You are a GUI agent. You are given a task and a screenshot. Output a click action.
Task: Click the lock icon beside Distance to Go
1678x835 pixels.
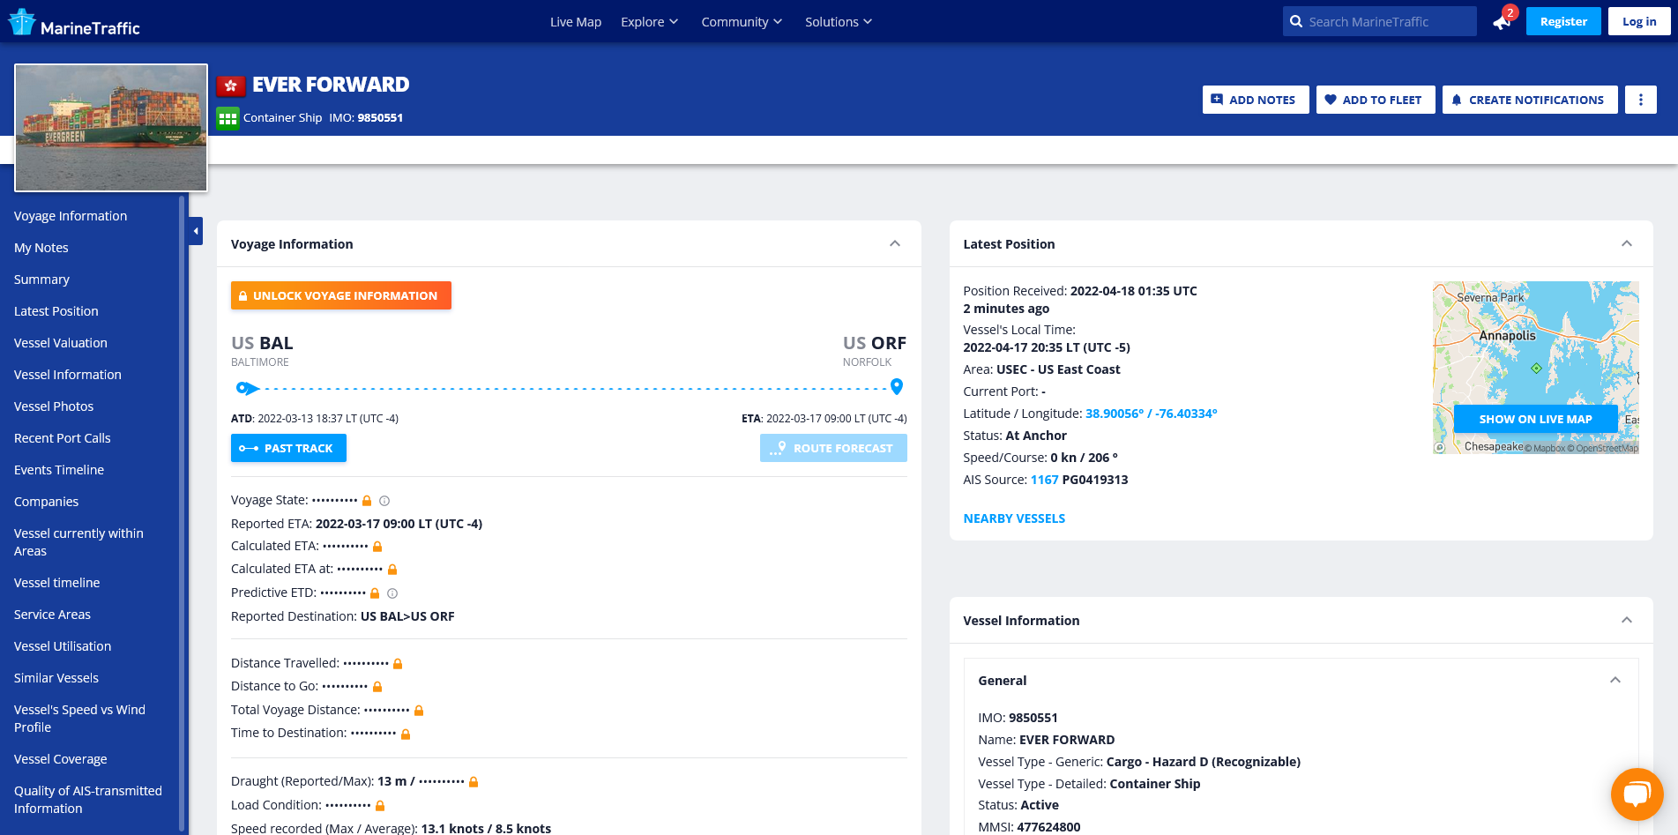pyautogui.click(x=377, y=687)
